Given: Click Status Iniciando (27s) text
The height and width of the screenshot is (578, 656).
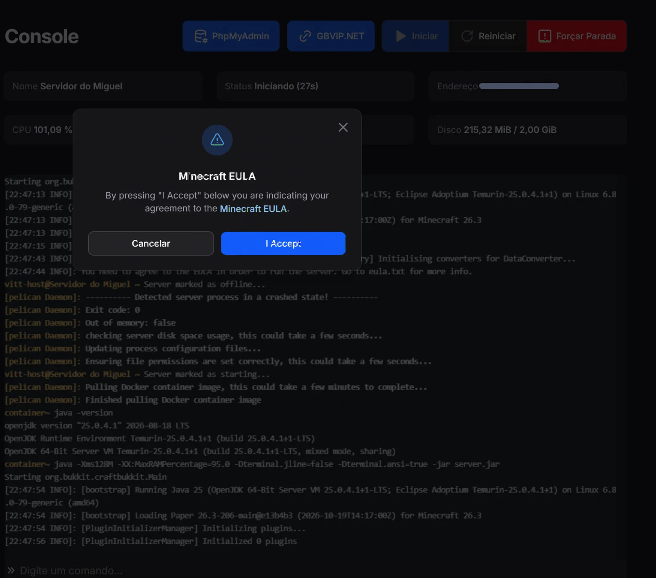Looking at the screenshot, I should [x=271, y=86].
